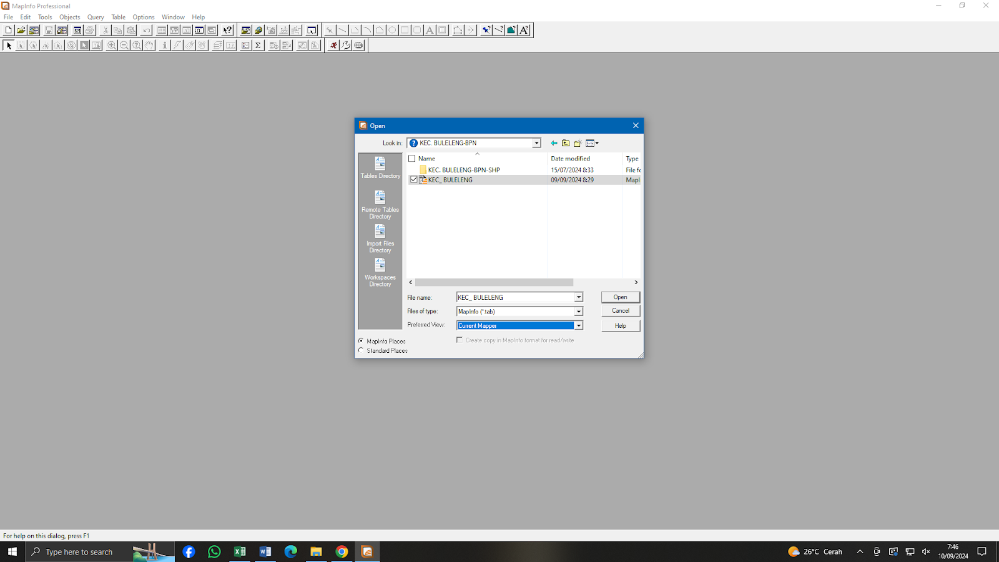The image size is (999, 562).
Task: Open the View Menu dropdown in dialog
Action: coord(592,143)
